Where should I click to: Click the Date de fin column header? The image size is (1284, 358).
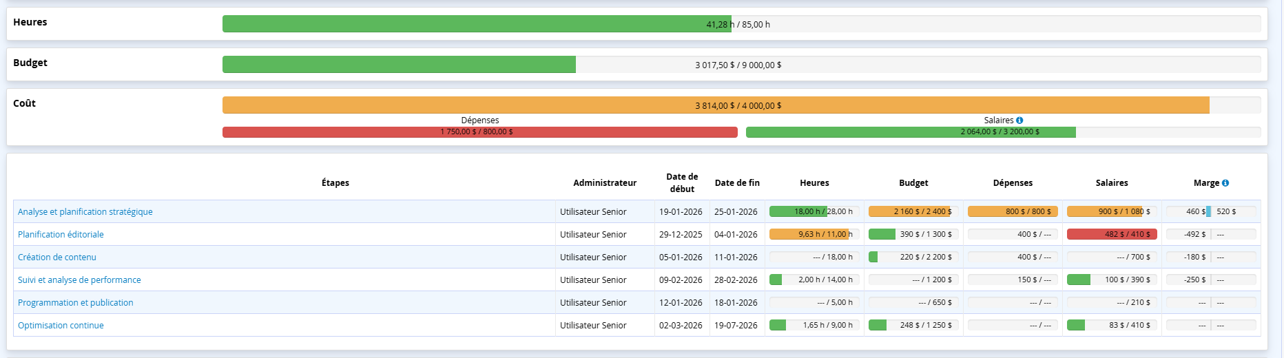tap(737, 183)
